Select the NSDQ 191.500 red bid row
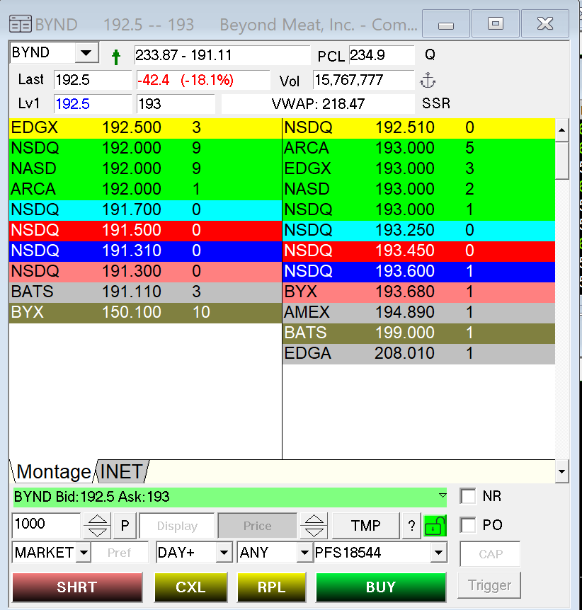 pyautogui.click(x=145, y=230)
